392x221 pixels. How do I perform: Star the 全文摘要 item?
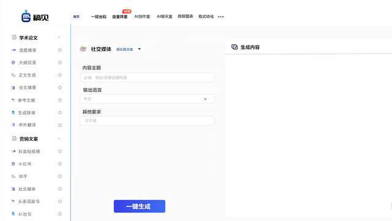pyautogui.click(x=60, y=88)
